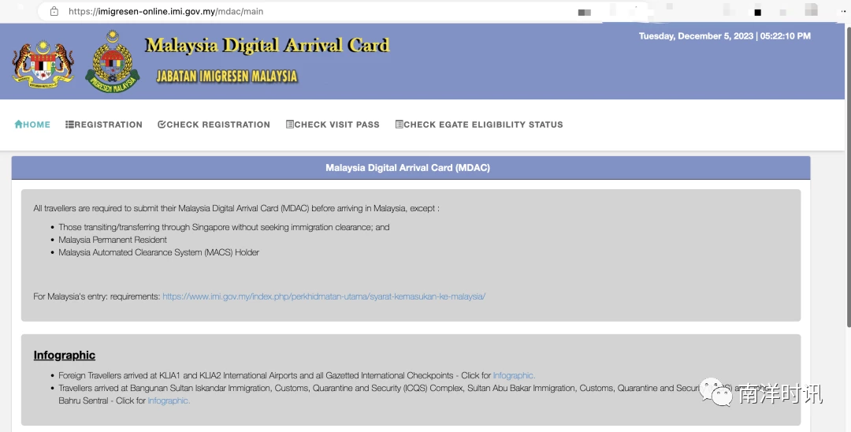Open the CHECK VISIT PASS menu item
This screenshot has height=432, width=851.
pos(333,125)
